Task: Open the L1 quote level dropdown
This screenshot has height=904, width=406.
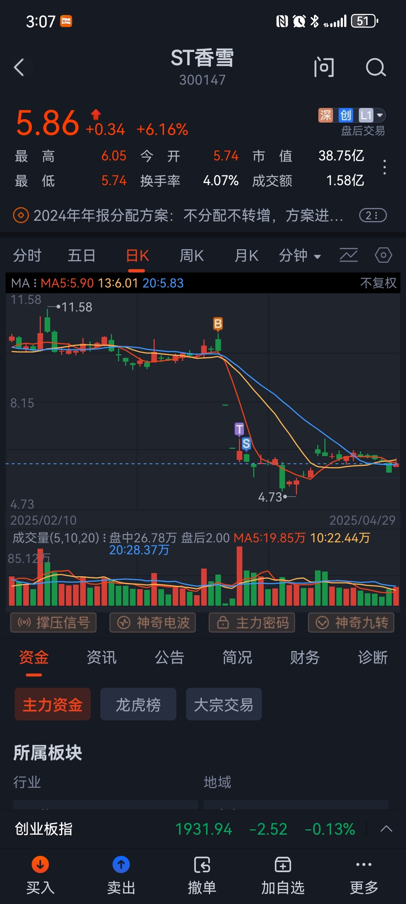Action: [372, 115]
